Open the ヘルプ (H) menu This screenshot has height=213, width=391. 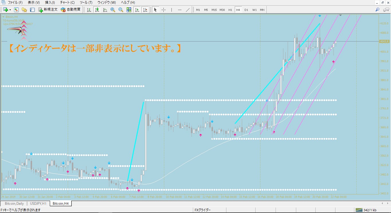(x=128, y=3)
